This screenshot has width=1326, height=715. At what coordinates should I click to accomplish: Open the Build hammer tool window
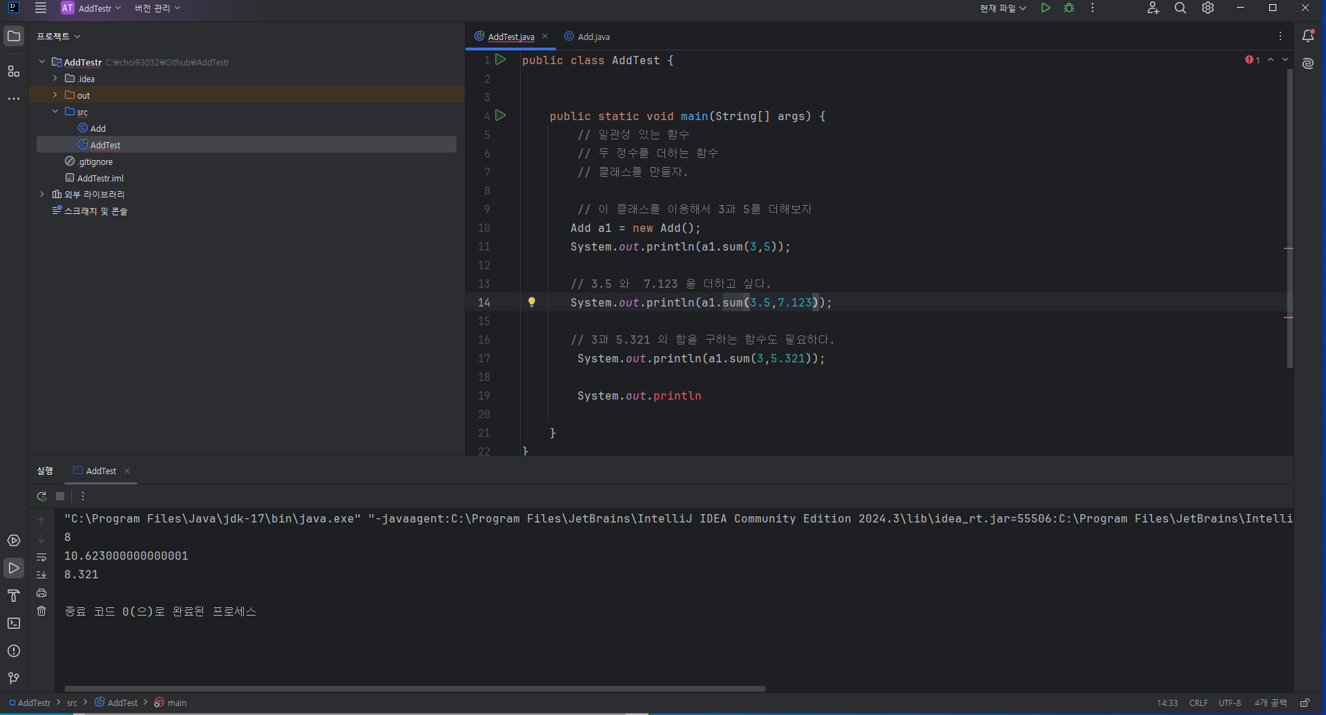(x=13, y=596)
